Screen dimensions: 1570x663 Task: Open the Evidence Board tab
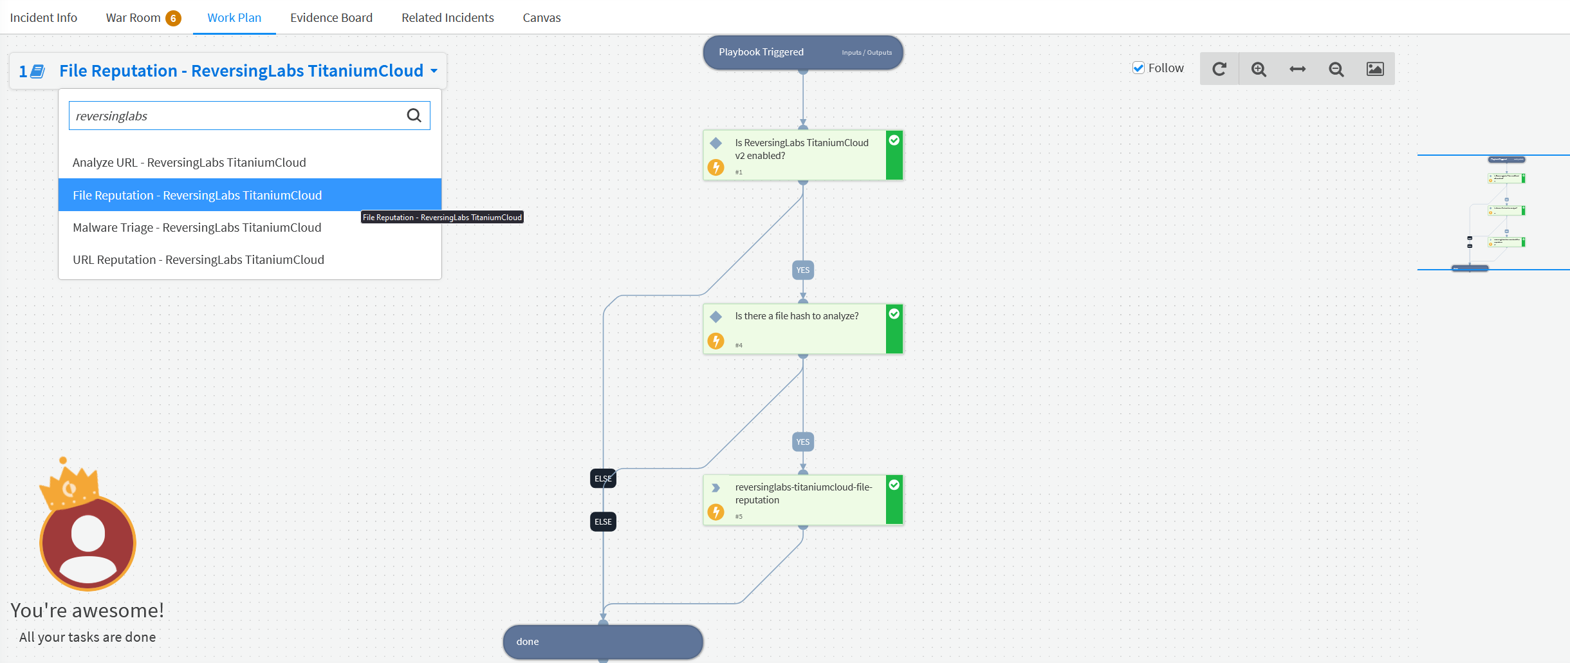pos(331,17)
